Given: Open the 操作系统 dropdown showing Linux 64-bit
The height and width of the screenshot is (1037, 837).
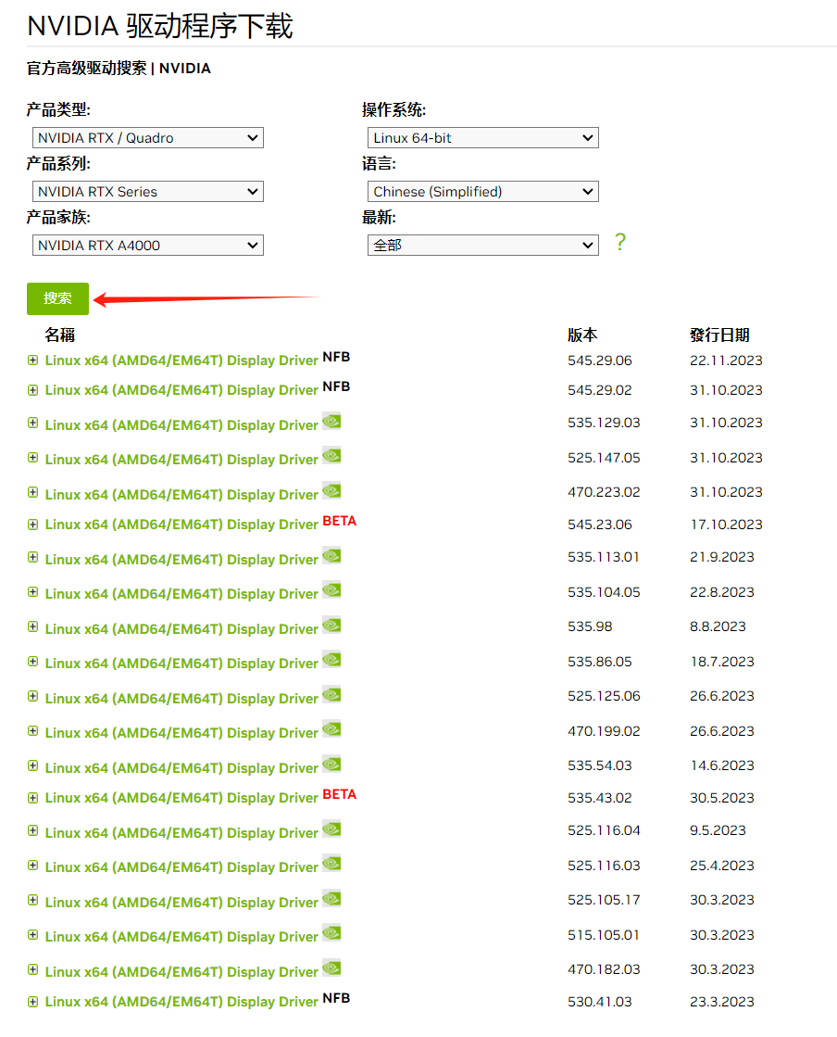Looking at the screenshot, I should 483,137.
